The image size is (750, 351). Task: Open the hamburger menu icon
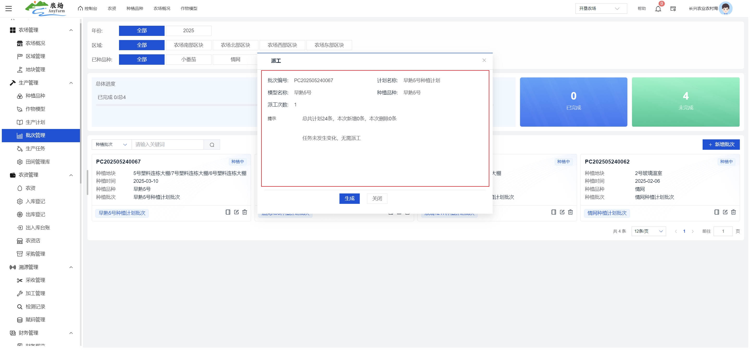tap(9, 8)
